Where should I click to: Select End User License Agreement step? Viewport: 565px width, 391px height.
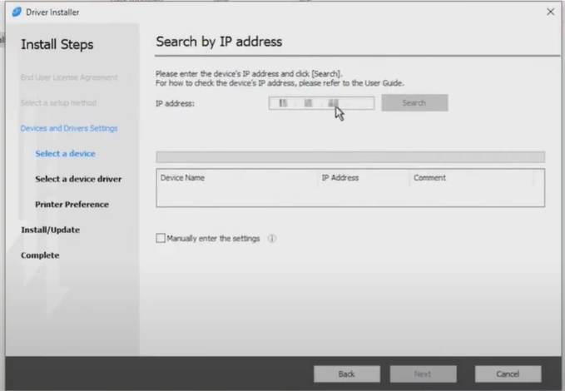tap(69, 77)
